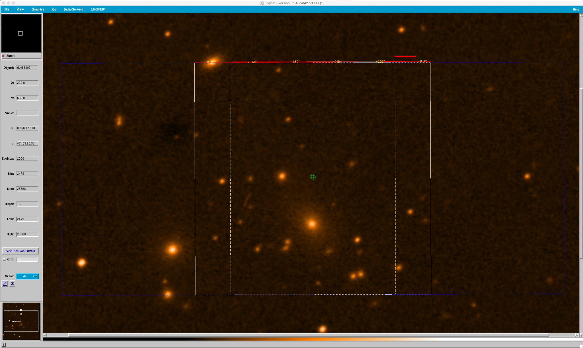Click Auto Set Cut Levels button
Image resolution: width=583 pixels, height=348 pixels.
point(20,251)
